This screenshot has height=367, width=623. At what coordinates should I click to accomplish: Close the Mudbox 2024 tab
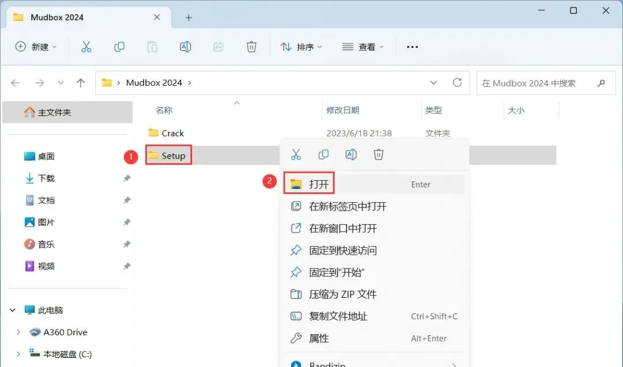[x=157, y=17]
